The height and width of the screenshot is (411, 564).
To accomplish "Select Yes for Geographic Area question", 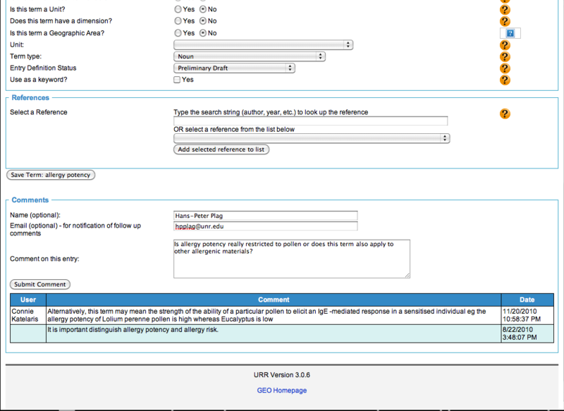I will (178, 33).
